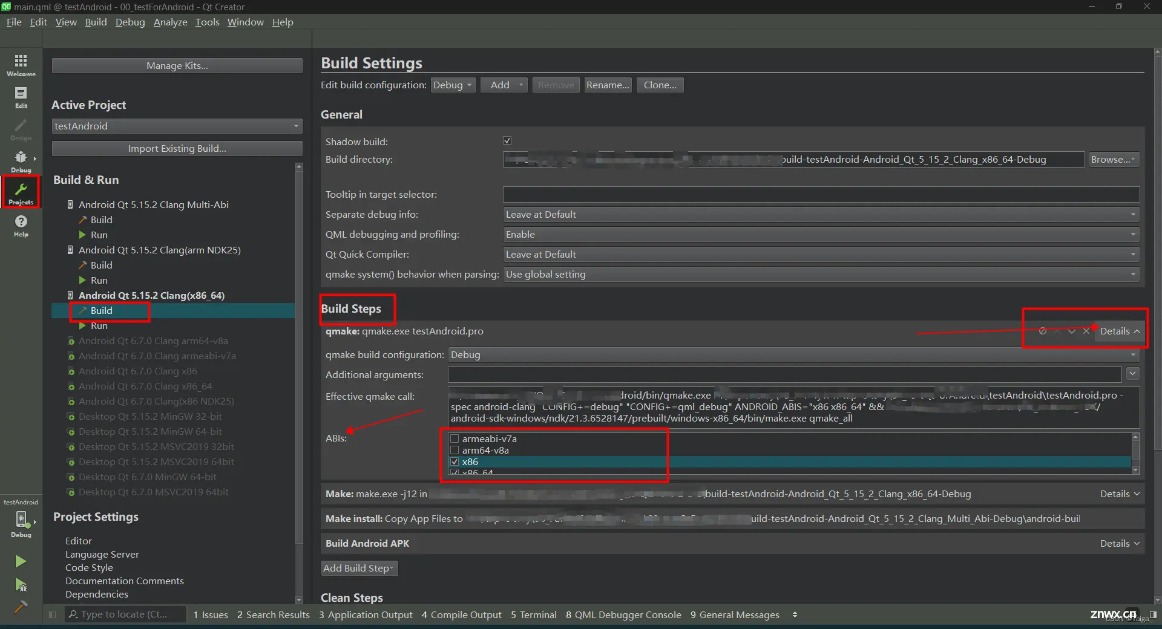The height and width of the screenshot is (629, 1162).
Task: Switch to Edit mode
Action: coord(21,97)
